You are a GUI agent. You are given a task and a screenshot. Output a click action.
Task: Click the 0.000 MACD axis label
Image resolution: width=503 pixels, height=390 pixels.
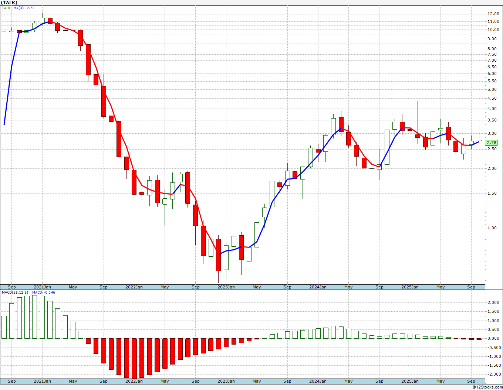(493, 338)
